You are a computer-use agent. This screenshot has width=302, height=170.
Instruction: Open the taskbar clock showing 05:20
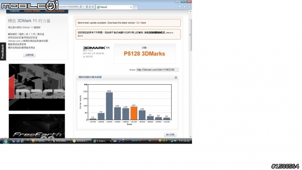tap(184, 141)
